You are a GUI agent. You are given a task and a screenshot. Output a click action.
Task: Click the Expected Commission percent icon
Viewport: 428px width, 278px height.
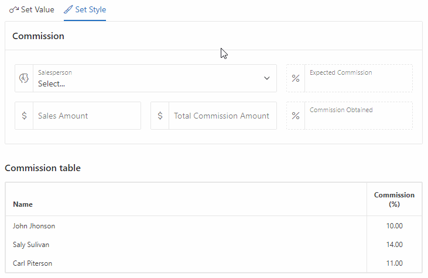[296, 78]
